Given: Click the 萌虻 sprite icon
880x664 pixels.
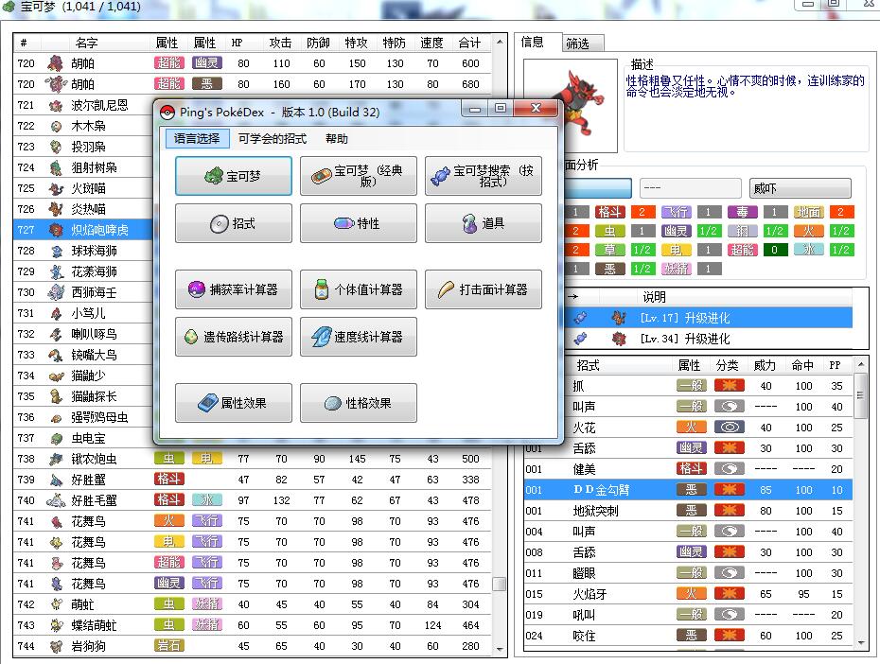Looking at the screenshot, I should 56,604.
